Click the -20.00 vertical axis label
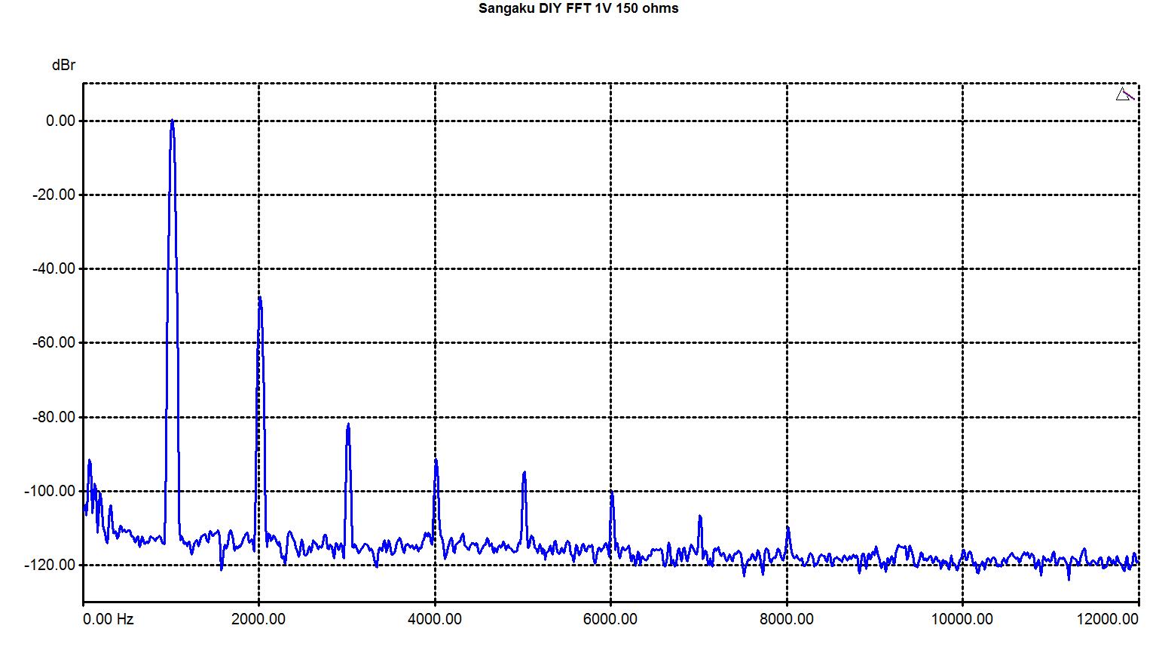 click(54, 195)
